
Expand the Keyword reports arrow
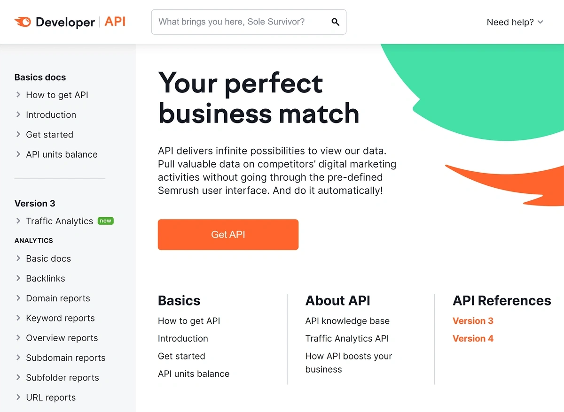[18, 318]
